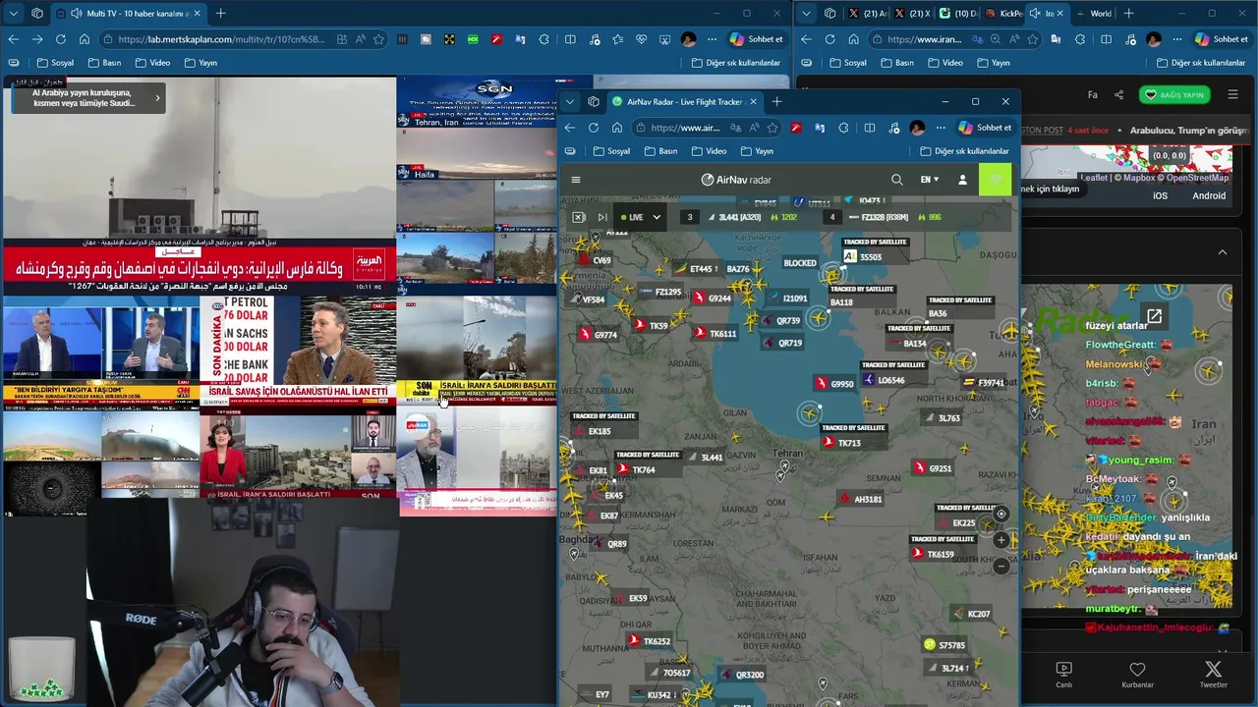Select the World tab in the right browser
1258x707 pixels.
click(x=1096, y=14)
